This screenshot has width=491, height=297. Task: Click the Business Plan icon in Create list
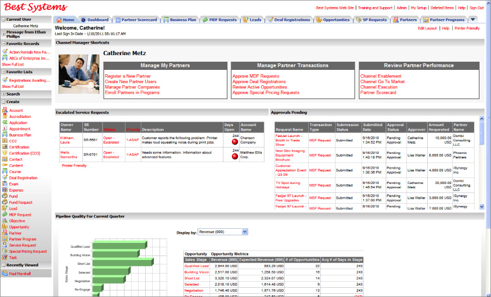tap(4, 135)
